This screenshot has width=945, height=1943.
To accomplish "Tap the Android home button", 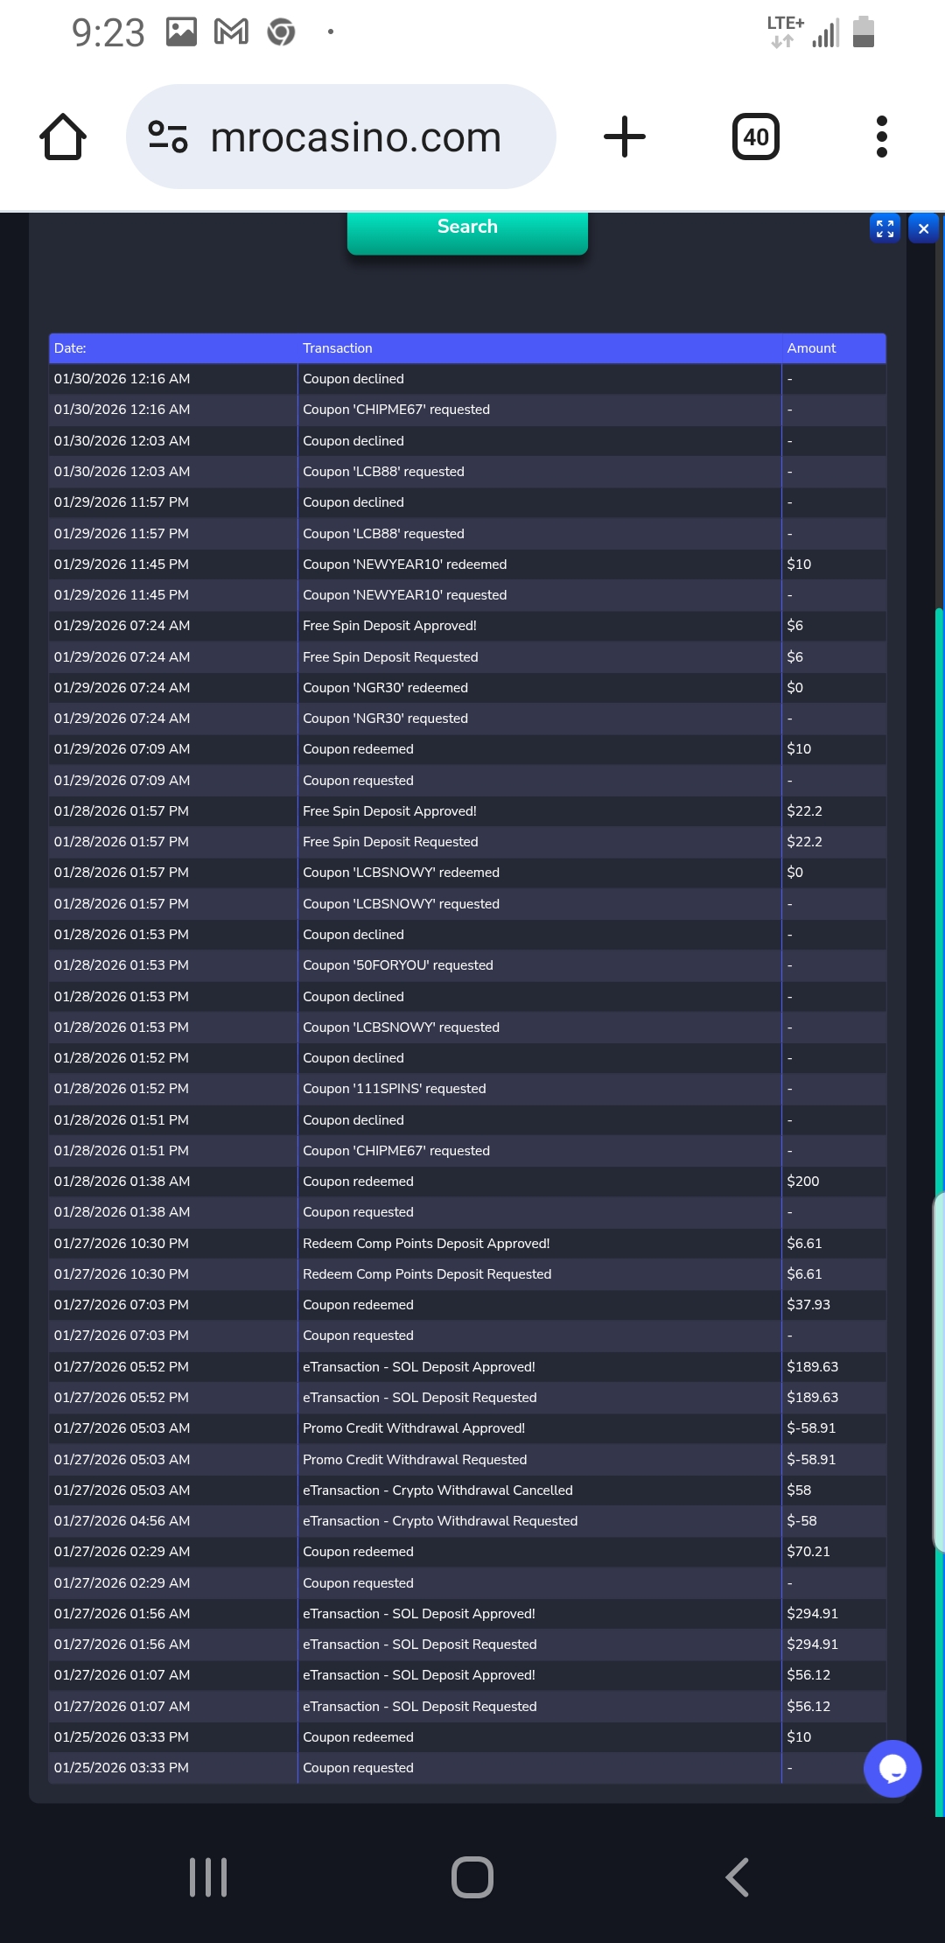I will (472, 1877).
